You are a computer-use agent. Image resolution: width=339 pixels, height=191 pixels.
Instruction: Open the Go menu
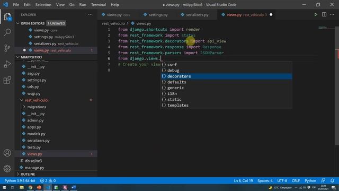pyautogui.click(x=72, y=5)
